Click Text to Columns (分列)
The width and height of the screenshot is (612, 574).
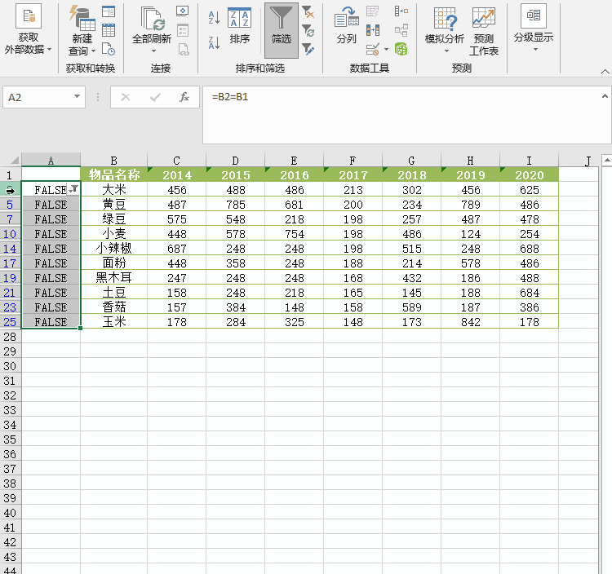346,26
